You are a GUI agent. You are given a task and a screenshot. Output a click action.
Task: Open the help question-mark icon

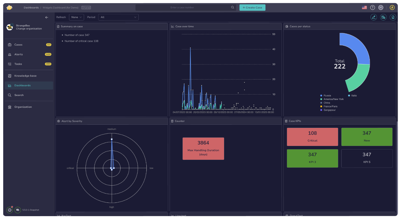coord(372,7)
